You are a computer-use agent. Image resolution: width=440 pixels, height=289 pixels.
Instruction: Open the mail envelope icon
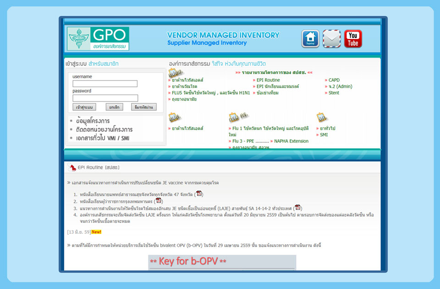(331, 39)
